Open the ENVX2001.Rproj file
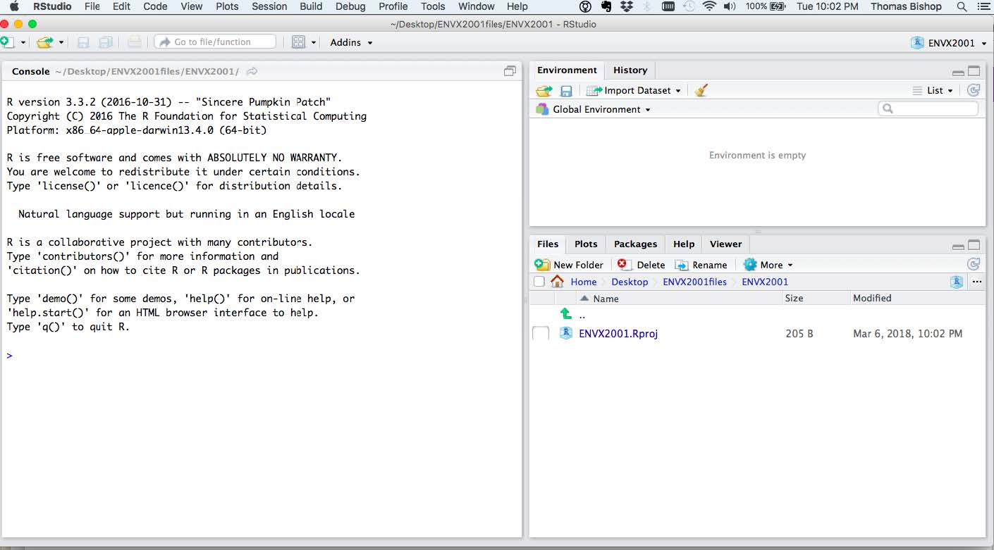This screenshot has width=994, height=550. [618, 334]
